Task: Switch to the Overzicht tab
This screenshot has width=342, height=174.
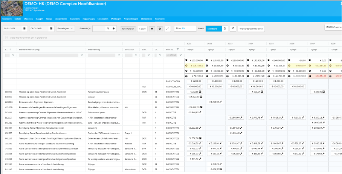Action: click(7, 19)
